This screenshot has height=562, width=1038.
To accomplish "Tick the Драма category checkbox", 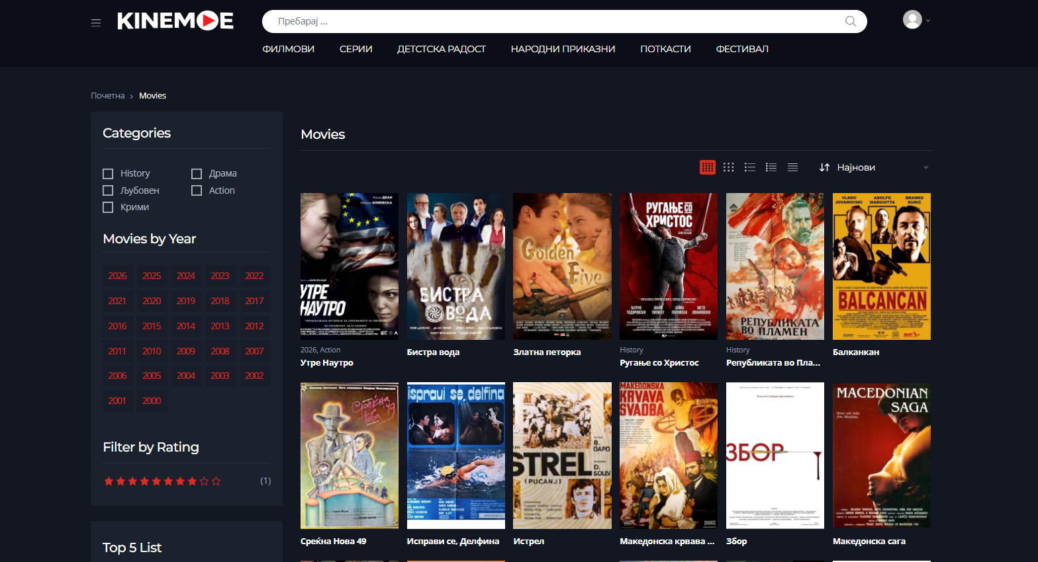I will point(197,174).
